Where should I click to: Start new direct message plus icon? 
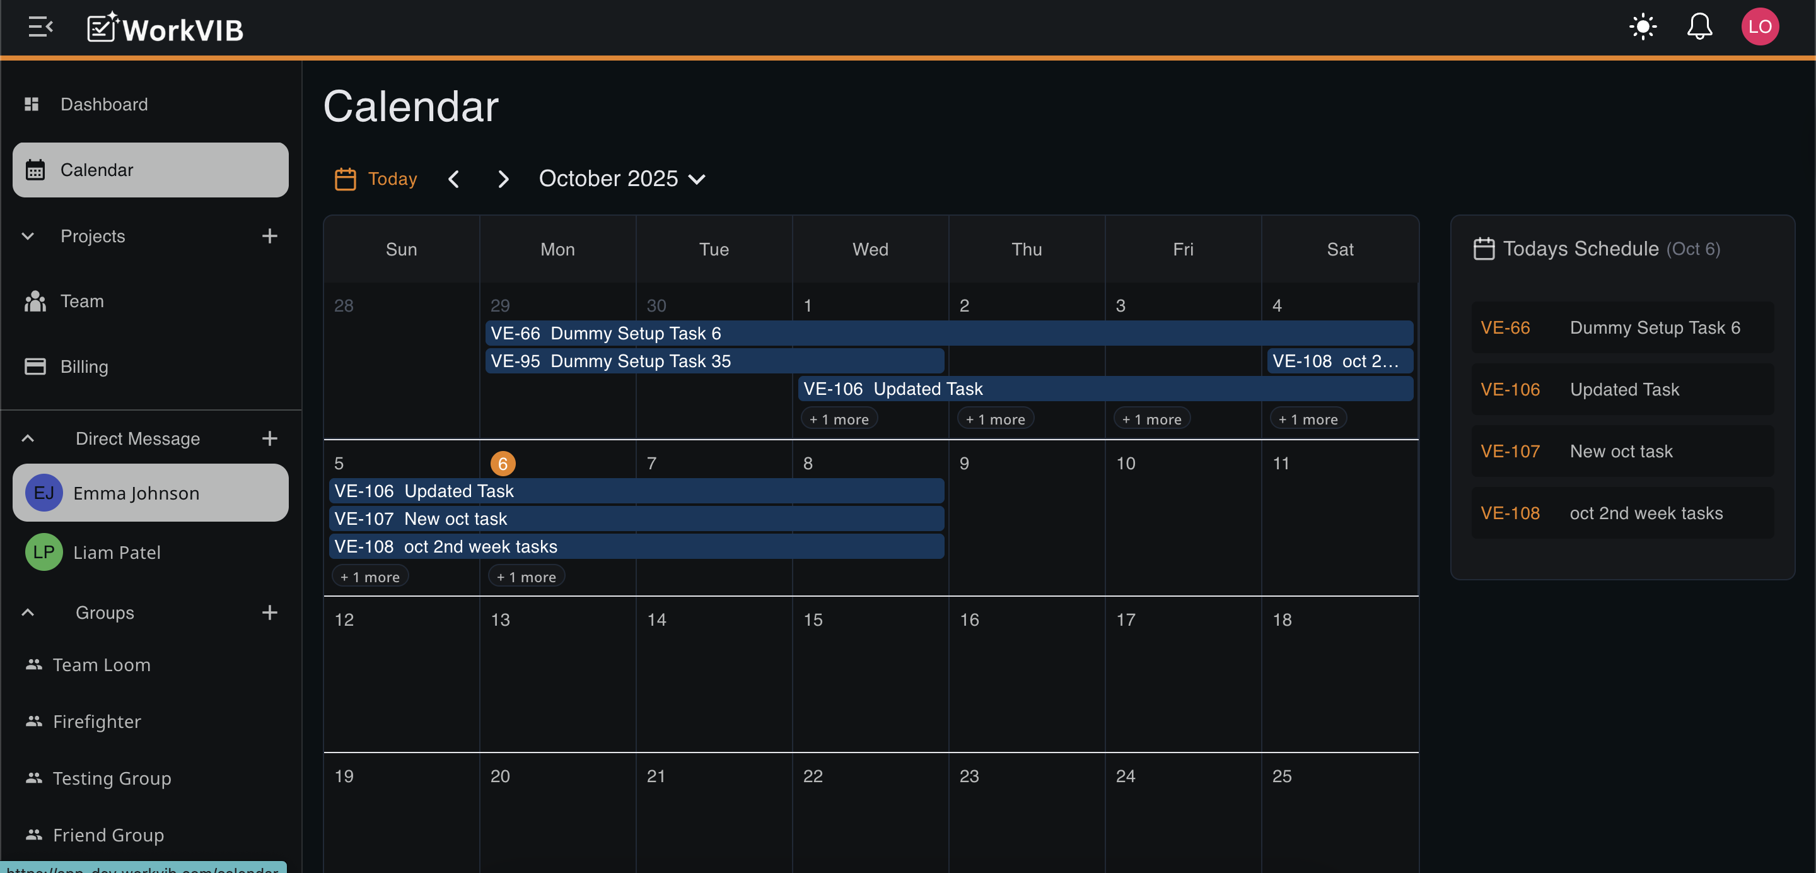[269, 438]
